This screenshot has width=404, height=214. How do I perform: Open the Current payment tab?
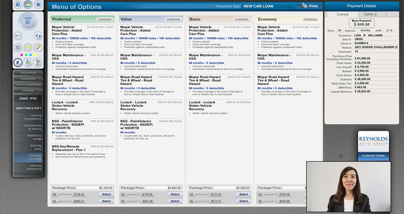point(342,14)
